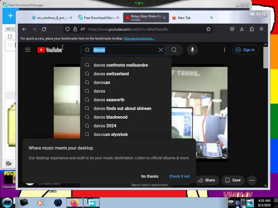Start voice search with the microphone icon
278x208 pixels.
coord(192,50)
